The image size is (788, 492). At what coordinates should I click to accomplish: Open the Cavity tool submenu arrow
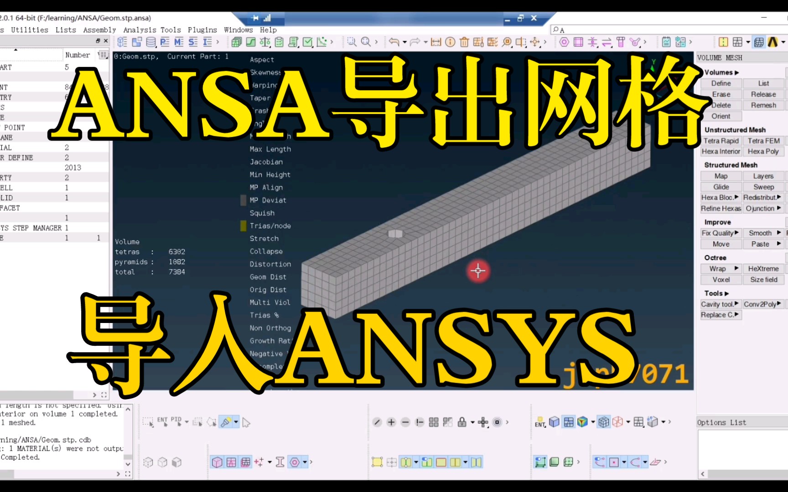[x=736, y=304]
